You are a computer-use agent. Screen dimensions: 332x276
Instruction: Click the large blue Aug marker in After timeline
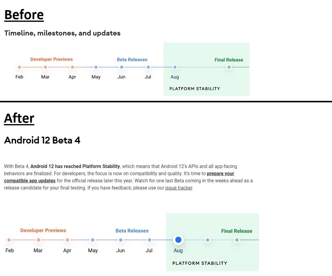click(178, 240)
